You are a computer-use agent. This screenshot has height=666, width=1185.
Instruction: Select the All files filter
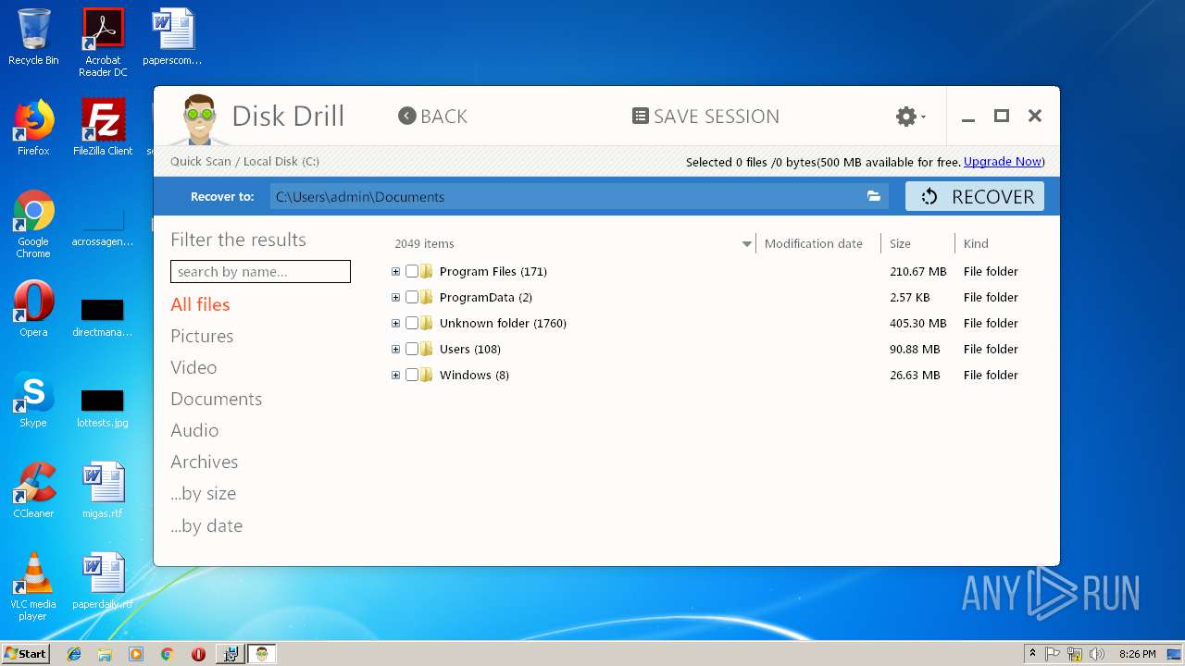(200, 304)
